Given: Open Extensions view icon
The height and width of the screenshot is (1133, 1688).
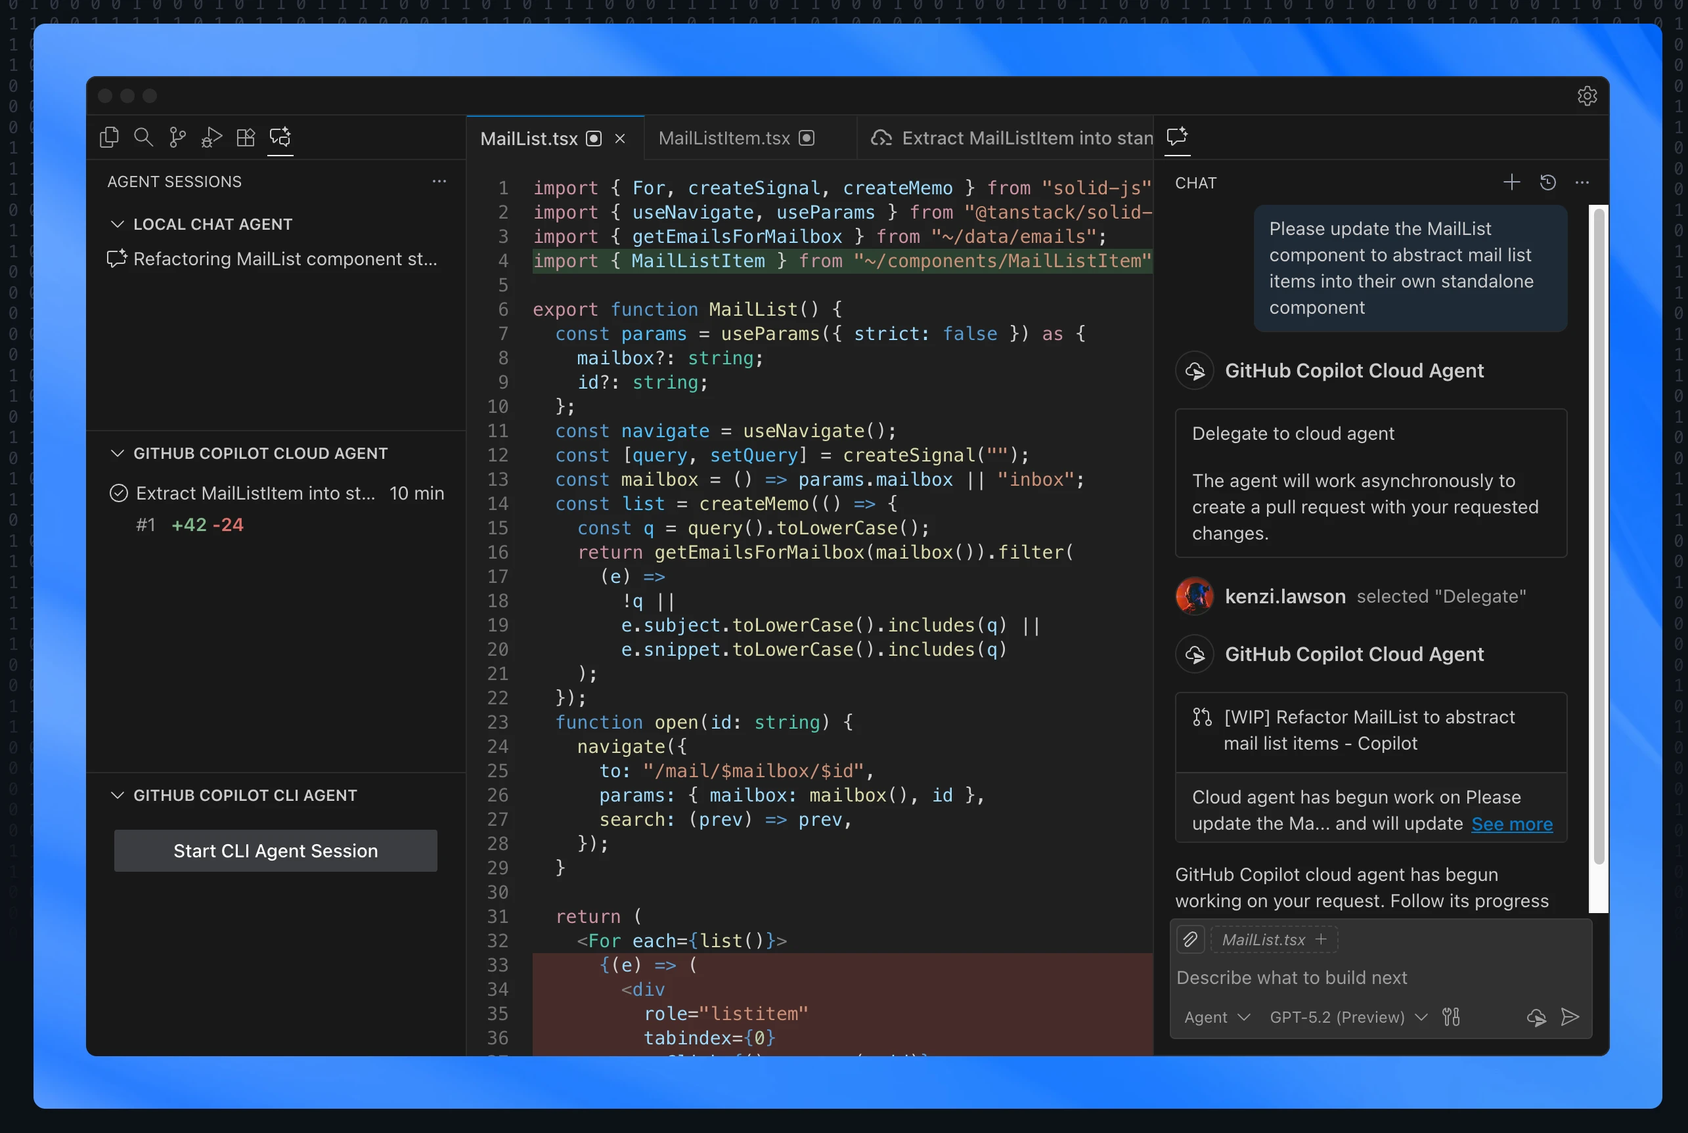Looking at the screenshot, I should tap(246, 137).
